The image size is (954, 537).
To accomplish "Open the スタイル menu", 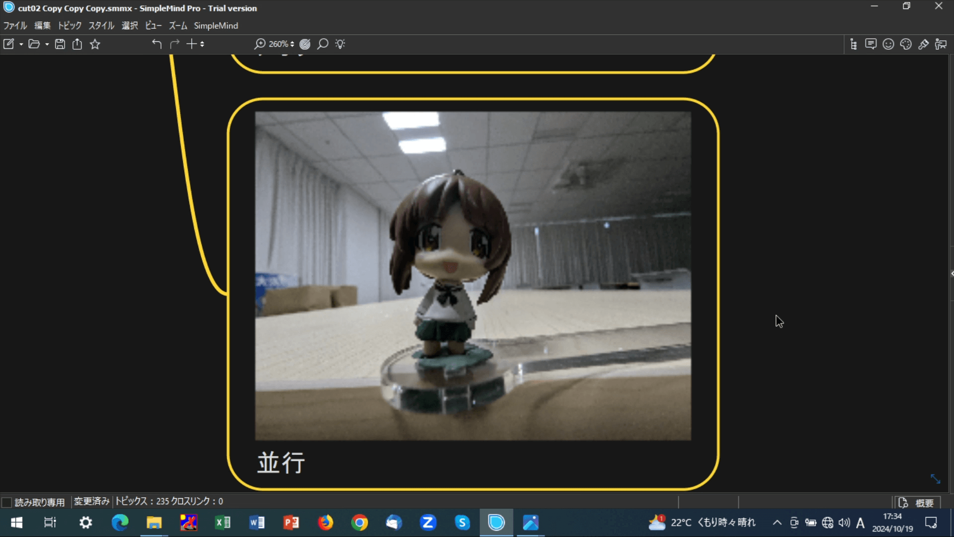I will pos(101,26).
